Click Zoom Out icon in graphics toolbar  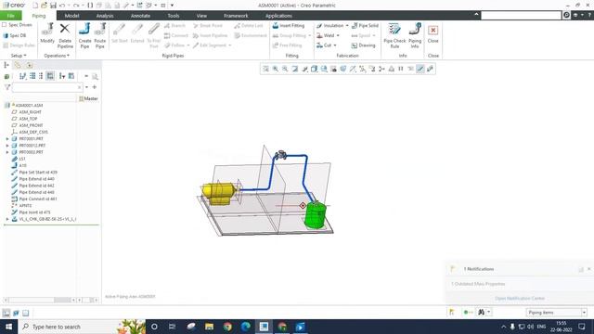(285, 69)
